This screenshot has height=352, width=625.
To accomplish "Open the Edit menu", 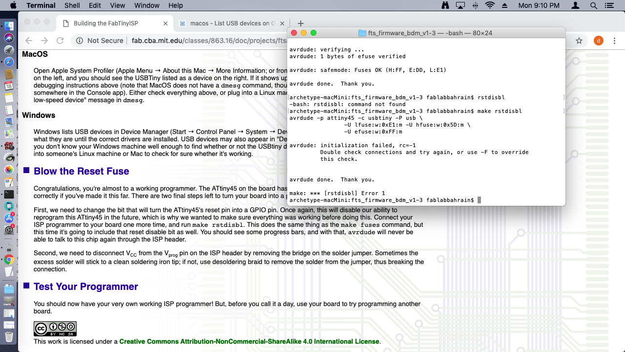I will pyautogui.click(x=95, y=5).
